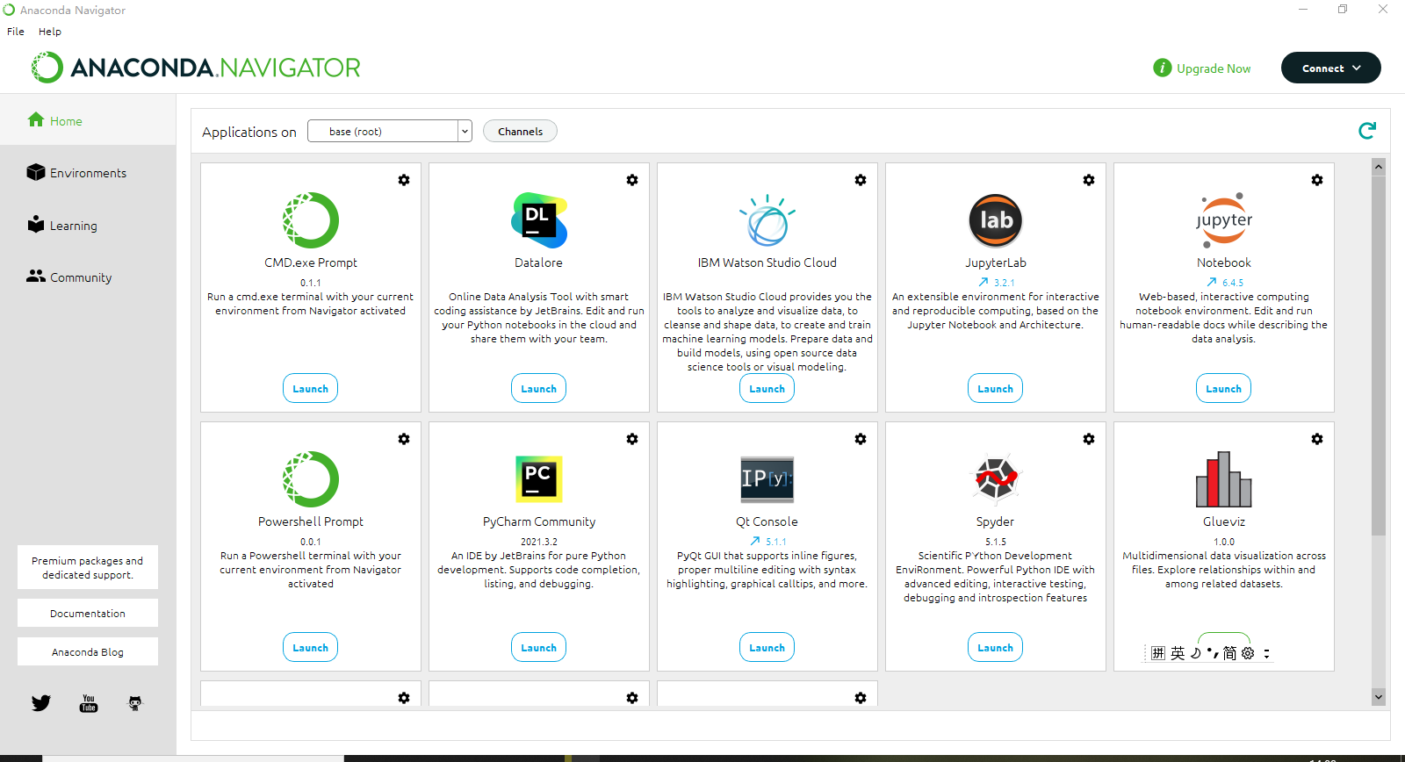This screenshot has width=1405, height=762.
Task: Click the Glueviz bar chart logo
Action: click(1224, 479)
